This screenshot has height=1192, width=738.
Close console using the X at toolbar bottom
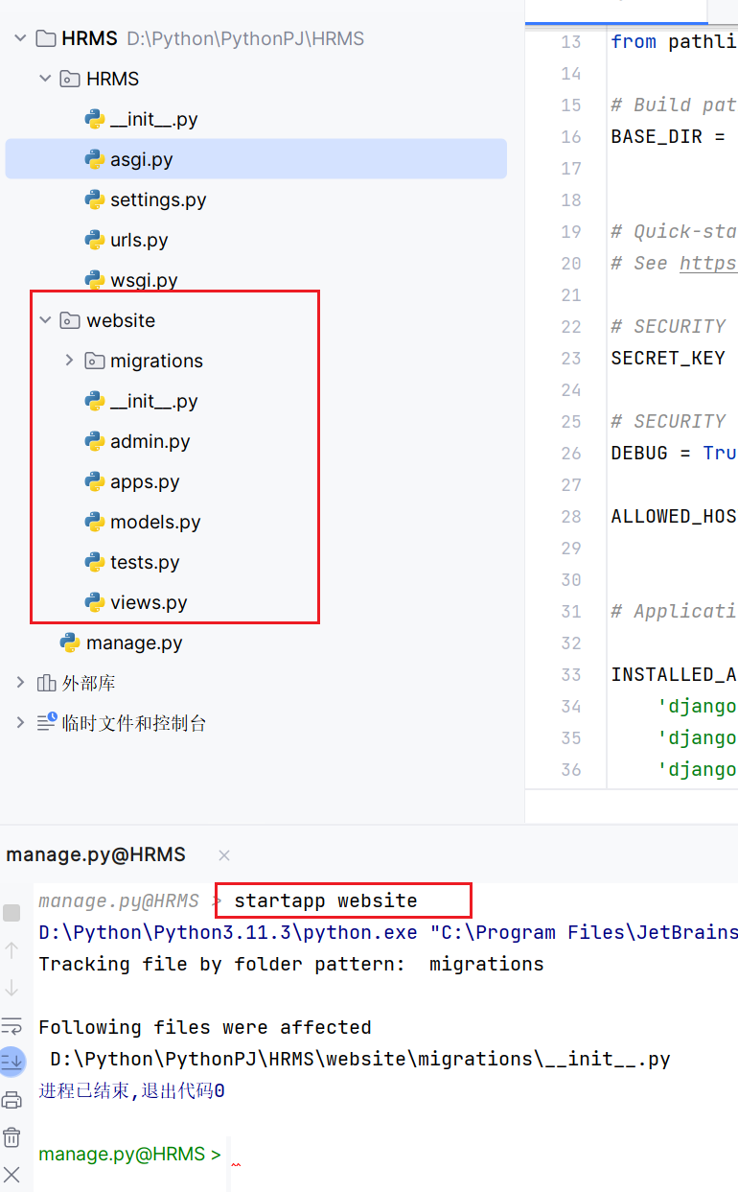coord(12,1174)
